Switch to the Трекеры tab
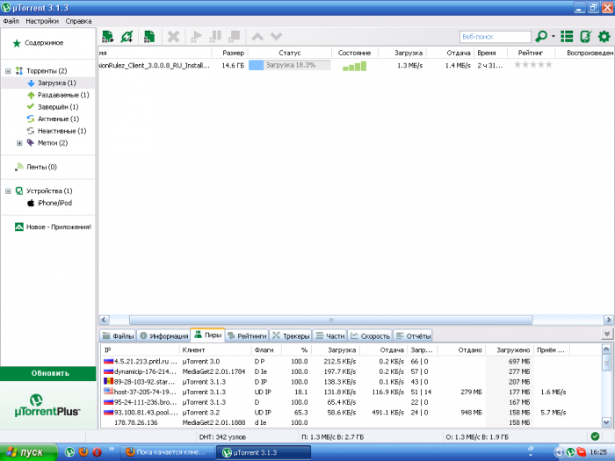This screenshot has width=615, height=461. [290, 335]
